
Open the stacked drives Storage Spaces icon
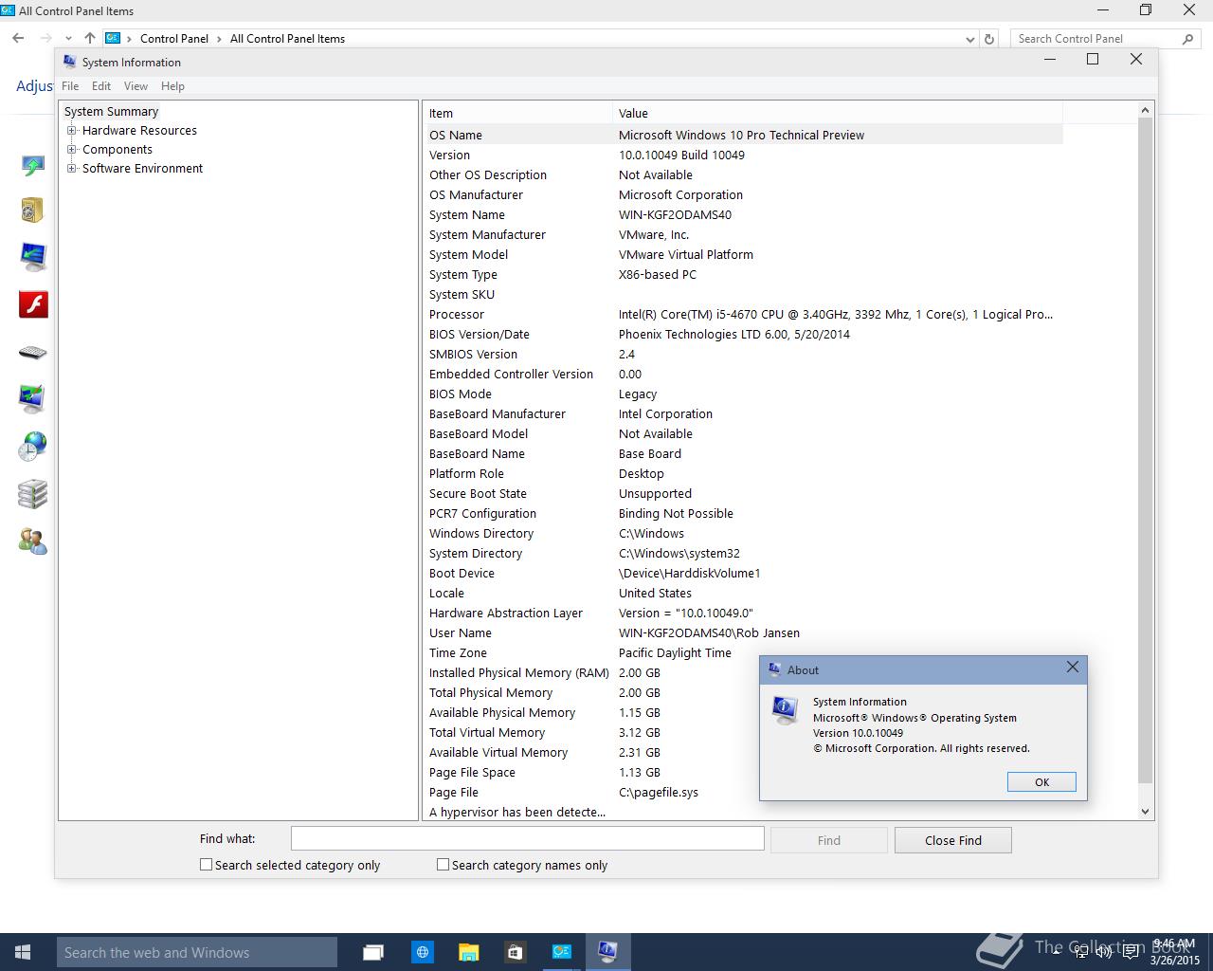coord(33,494)
